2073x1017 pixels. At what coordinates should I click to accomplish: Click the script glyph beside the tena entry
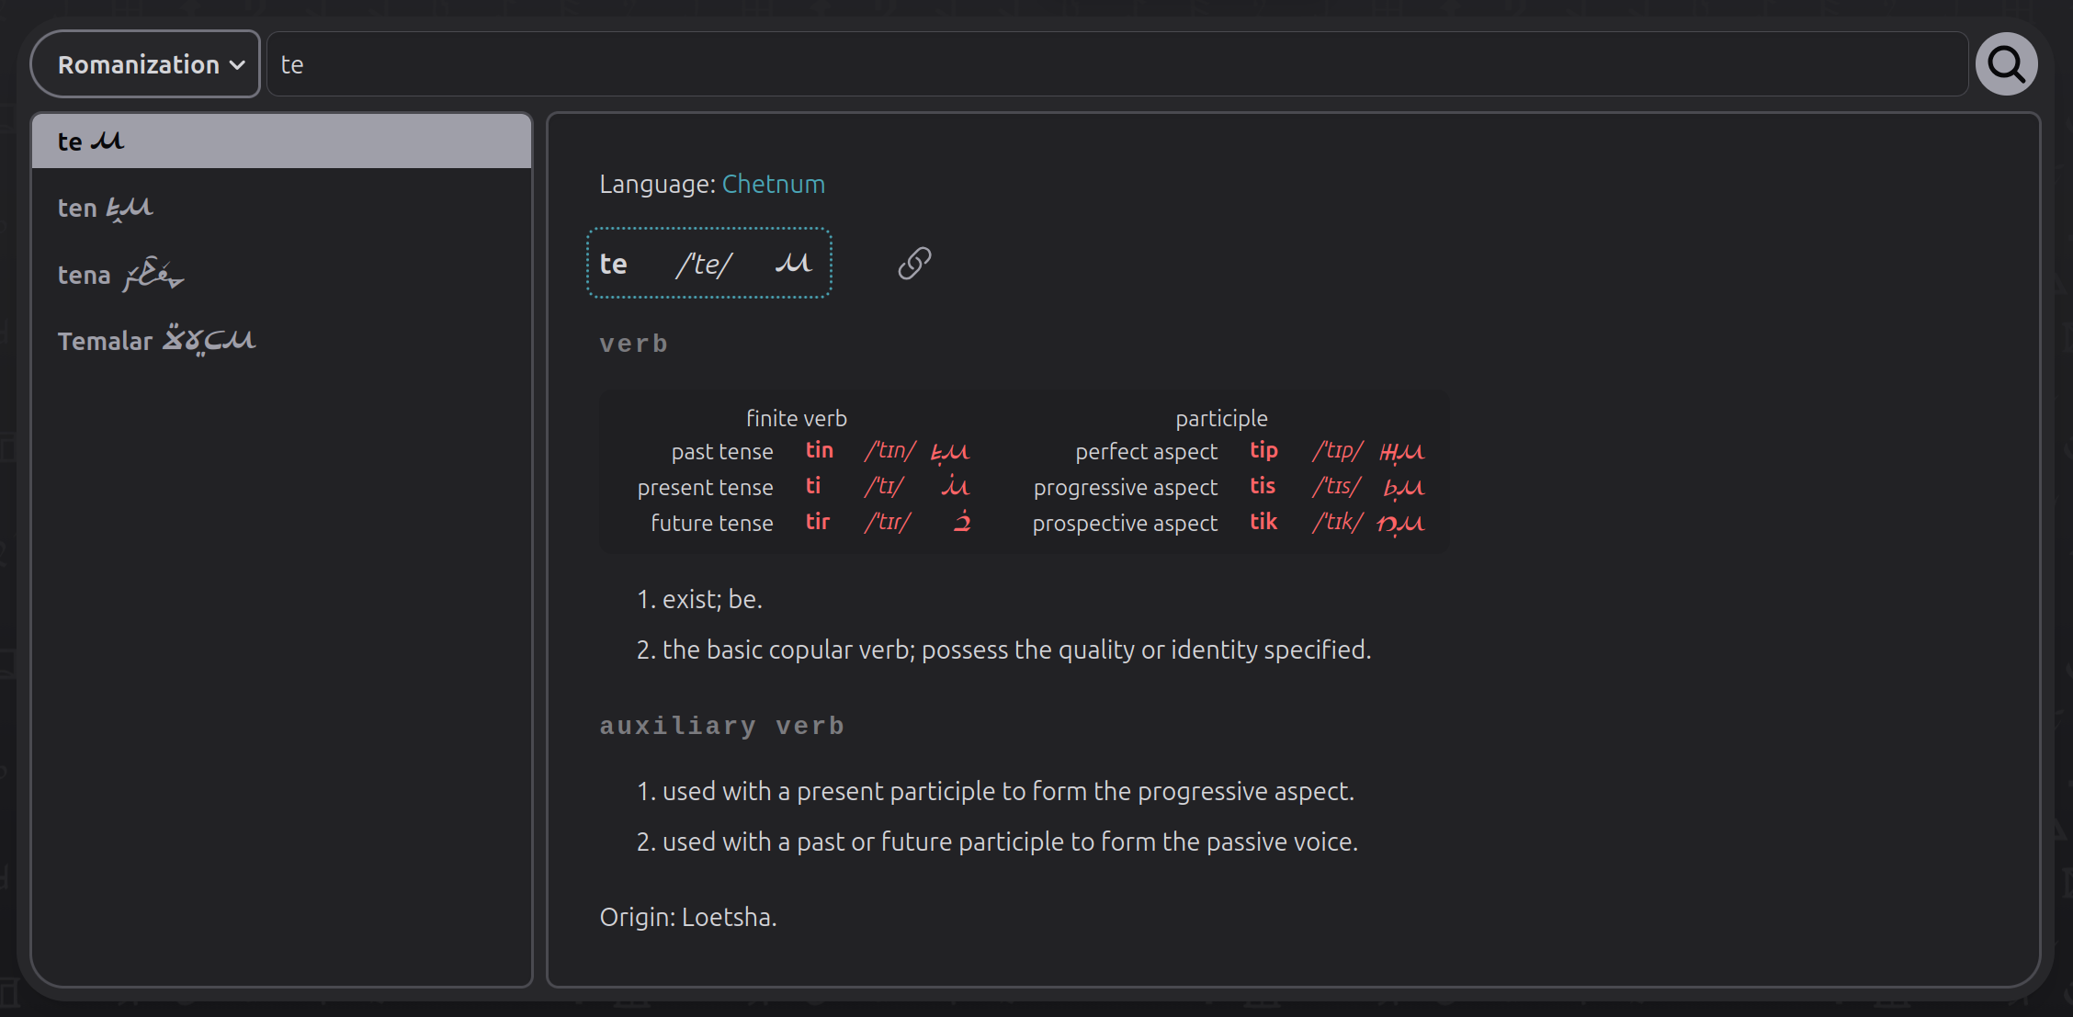tap(153, 274)
